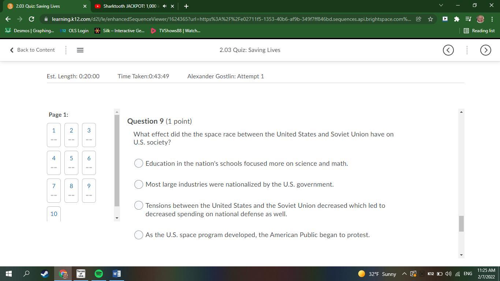The height and width of the screenshot is (281, 500).
Task: Select answer about the American public protesting
Action: click(x=139, y=235)
